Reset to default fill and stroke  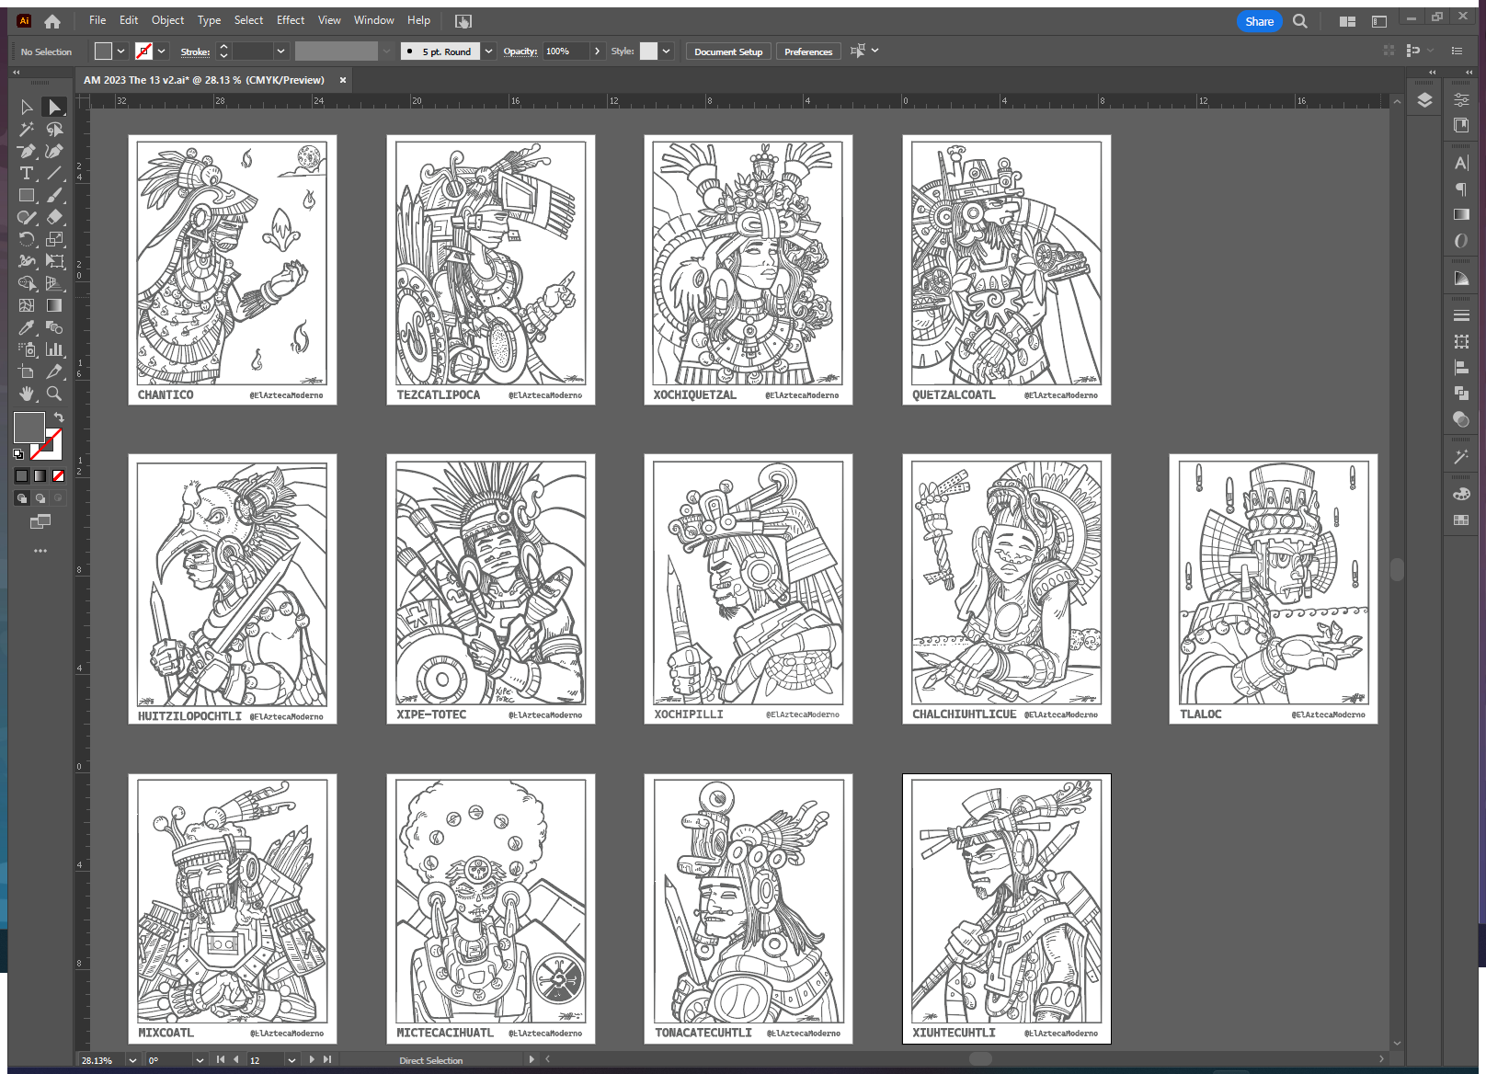point(18,454)
